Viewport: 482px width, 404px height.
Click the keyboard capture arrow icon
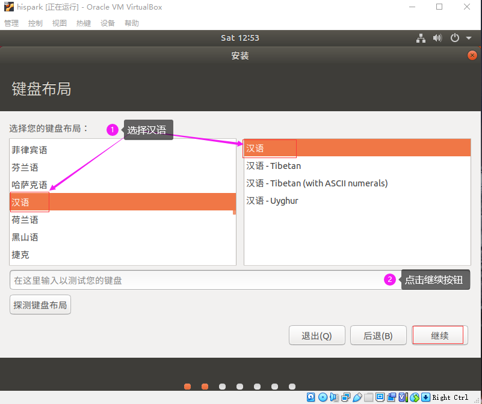click(x=426, y=397)
